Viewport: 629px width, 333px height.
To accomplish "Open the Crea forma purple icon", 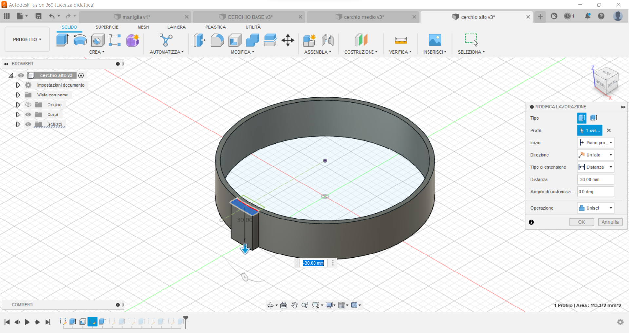I will click(x=132, y=40).
